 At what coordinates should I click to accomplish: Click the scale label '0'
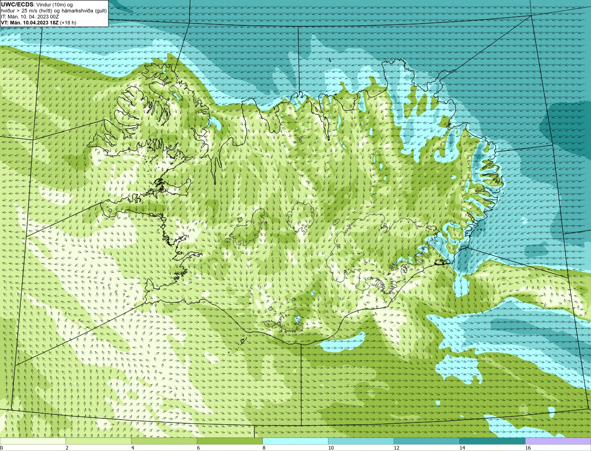[2, 448]
